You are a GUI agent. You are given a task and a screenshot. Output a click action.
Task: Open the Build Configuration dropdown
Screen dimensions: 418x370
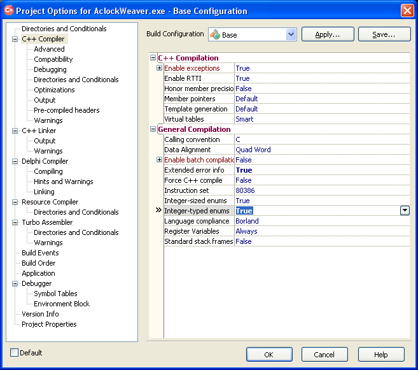[291, 34]
